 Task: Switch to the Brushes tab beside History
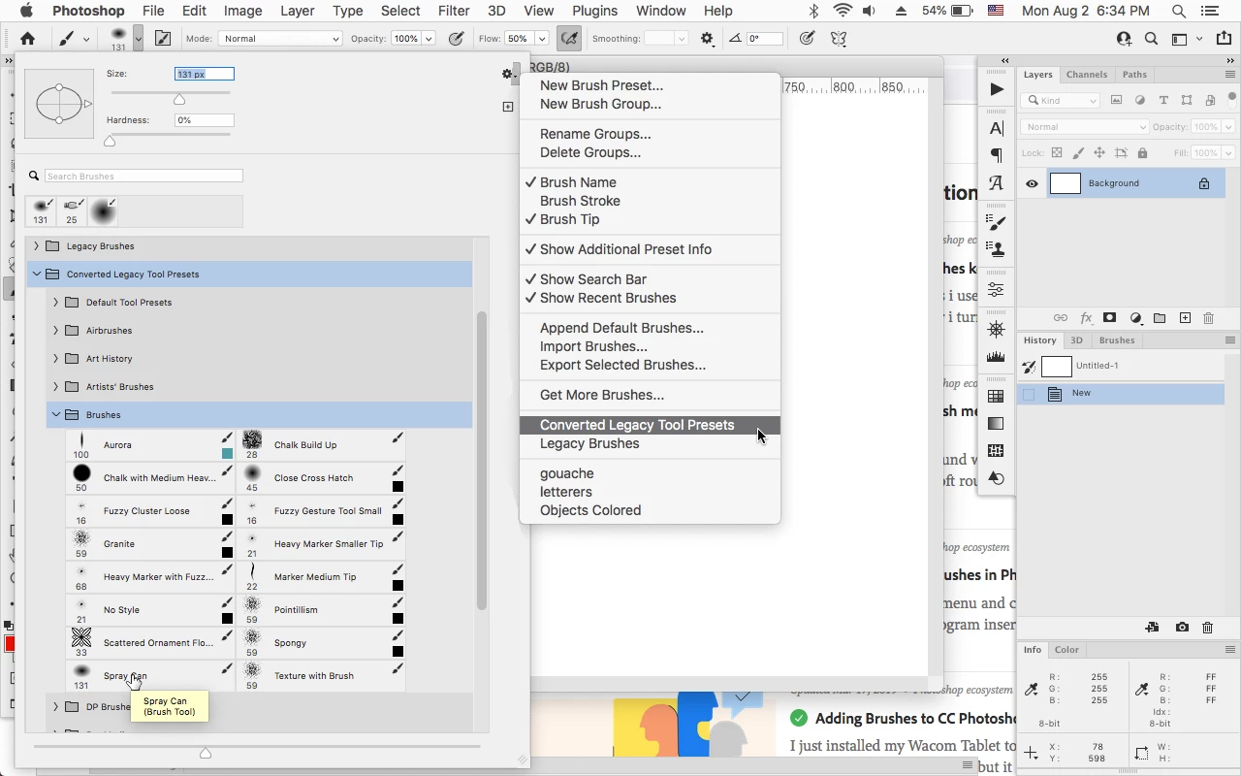coord(1116,340)
